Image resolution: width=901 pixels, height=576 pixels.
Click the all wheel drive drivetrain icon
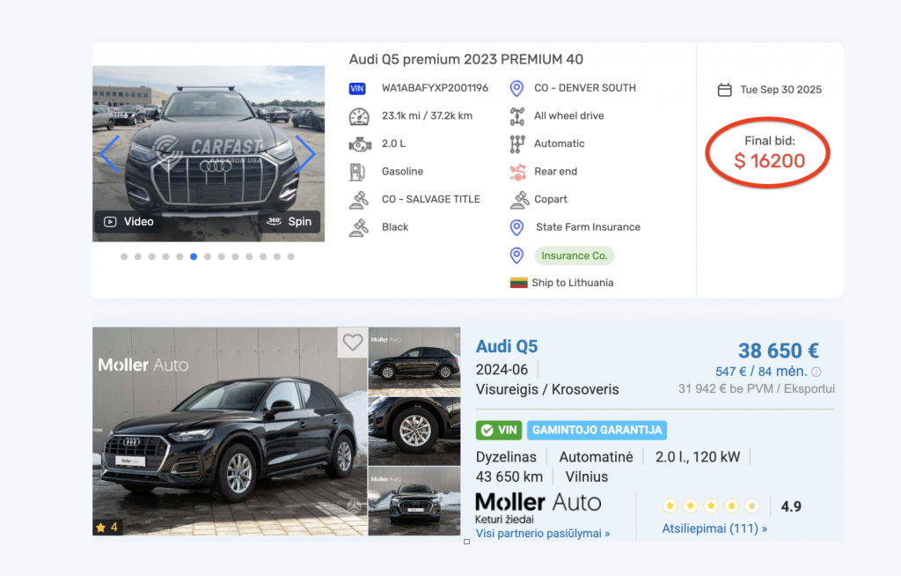pyautogui.click(x=516, y=116)
